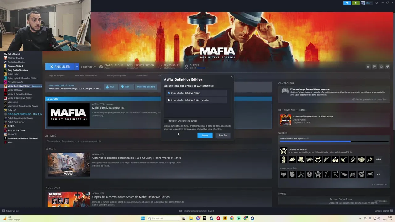Open 'Objets de la communauté Steam' news title
The width and height of the screenshot is (395, 222).
(131, 197)
